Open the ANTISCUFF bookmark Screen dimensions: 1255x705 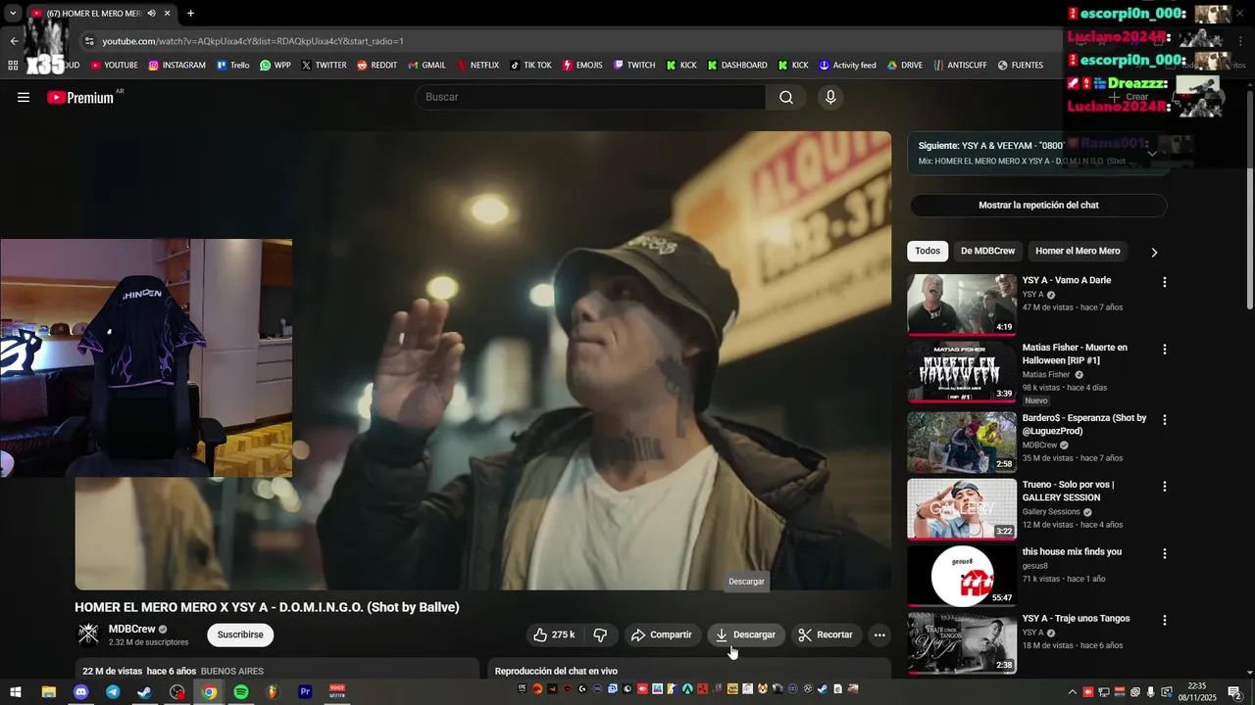coord(960,66)
